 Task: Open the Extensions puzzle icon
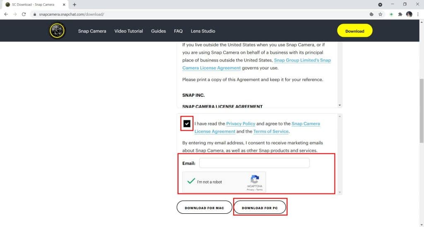[x=400, y=14]
